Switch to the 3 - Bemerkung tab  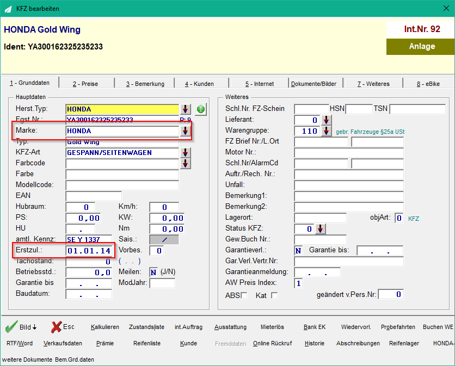coord(145,84)
